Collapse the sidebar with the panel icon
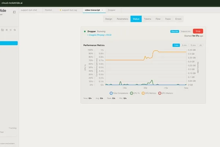This screenshot has width=220, height=147. click(x=14, y=12)
